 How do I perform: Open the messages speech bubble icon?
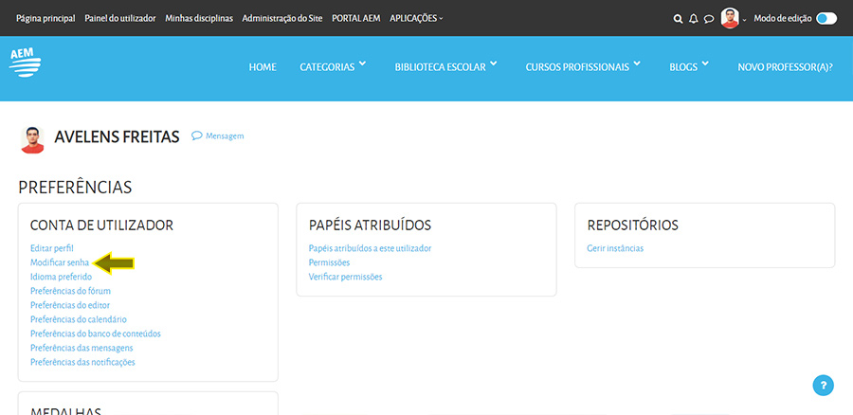[x=708, y=18]
